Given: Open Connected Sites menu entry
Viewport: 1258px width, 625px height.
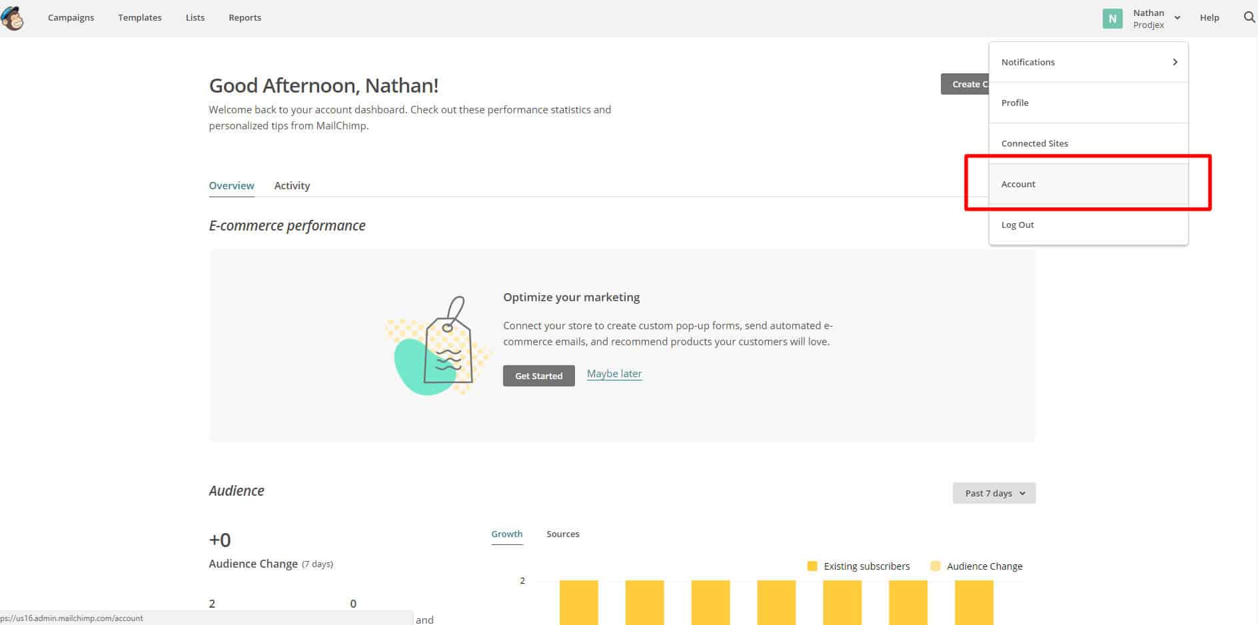Looking at the screenshot, I should [x=1034, y=143].
